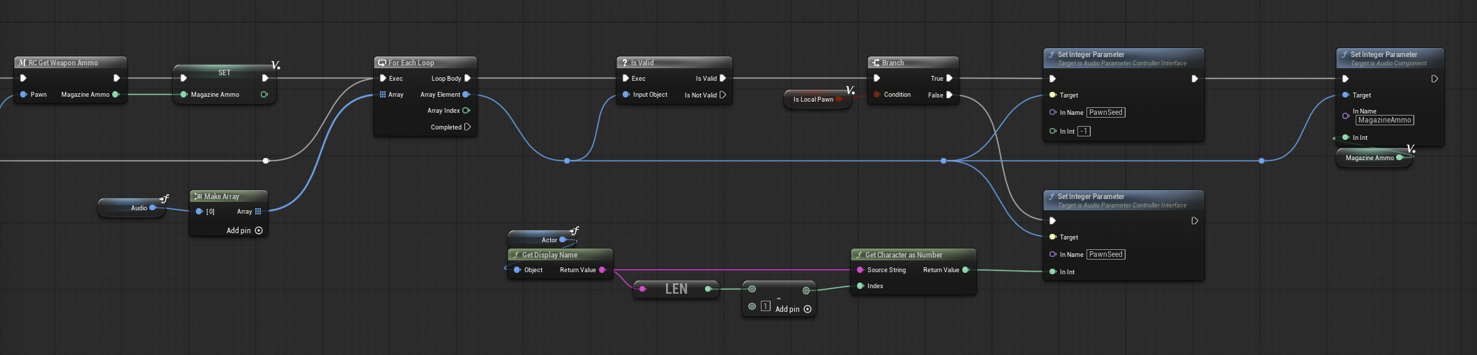Click Magazine Ammo output pin on RC Get Weapon Ammo
Image resolution: width=1477 pixels, height=355 pixels.
click(x=116, y=95)
